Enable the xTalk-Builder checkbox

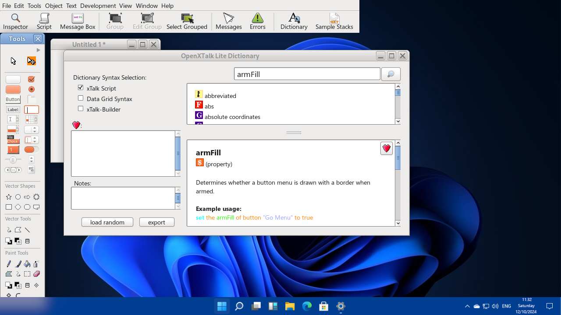(x=81, y=109)
